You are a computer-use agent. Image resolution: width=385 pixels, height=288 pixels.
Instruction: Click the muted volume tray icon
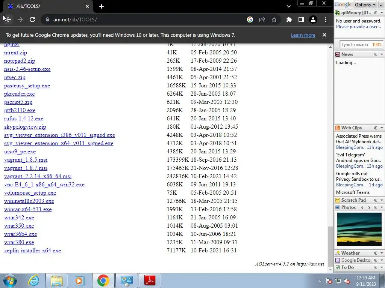click(x=347, y=281)
